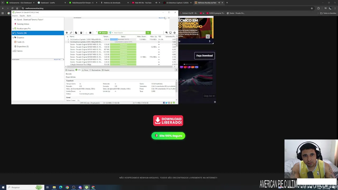
Task: Select the Os.Estranhos.Capitulo.2.2025 torrent row
Action: (121, 42)
